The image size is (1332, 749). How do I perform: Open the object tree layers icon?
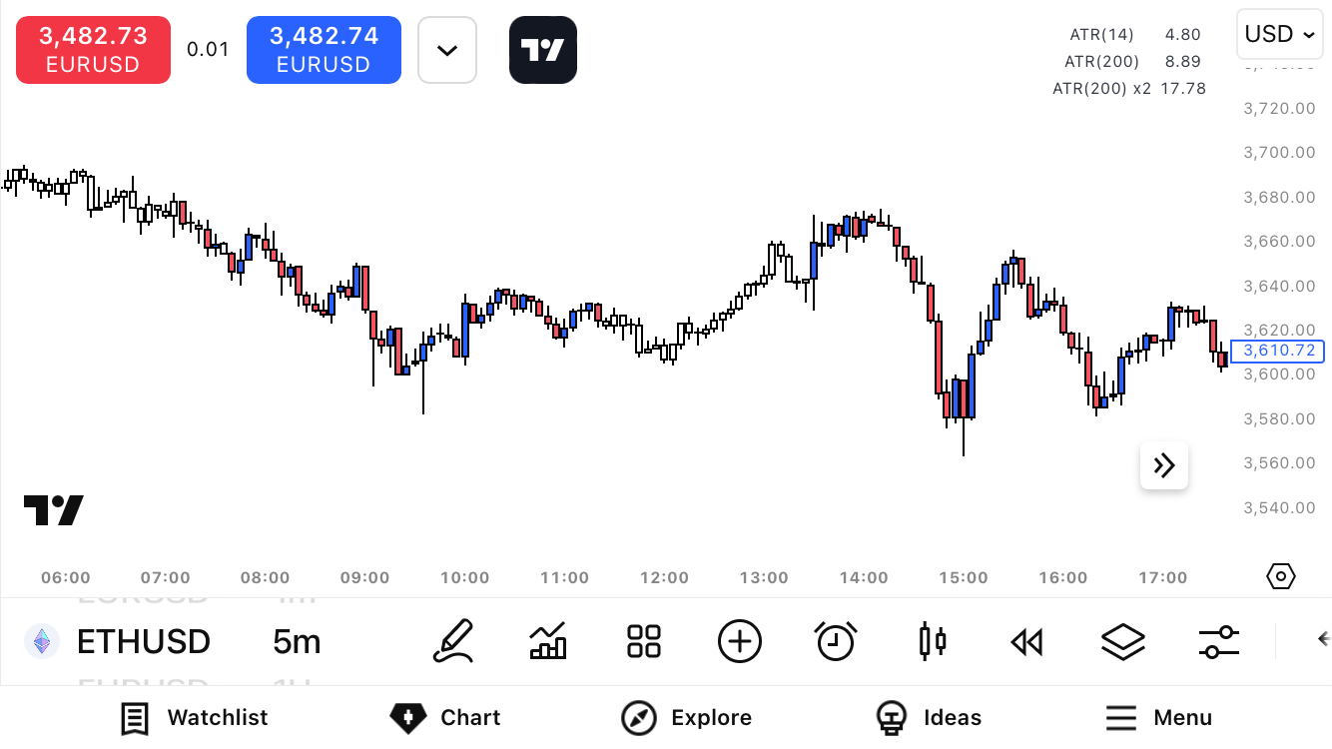1122,640
